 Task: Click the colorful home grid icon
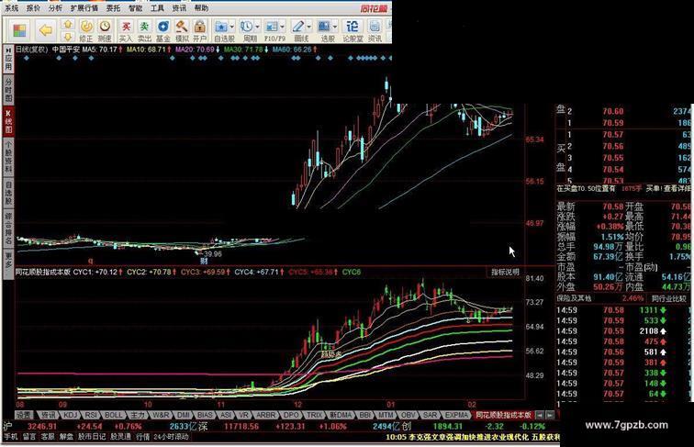[19, 30]
